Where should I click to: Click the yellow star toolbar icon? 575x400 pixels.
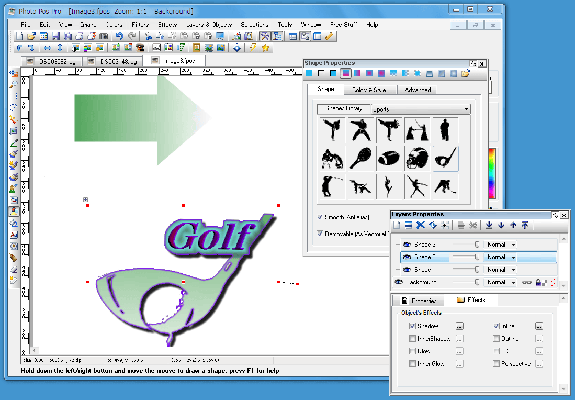point(265,48)
